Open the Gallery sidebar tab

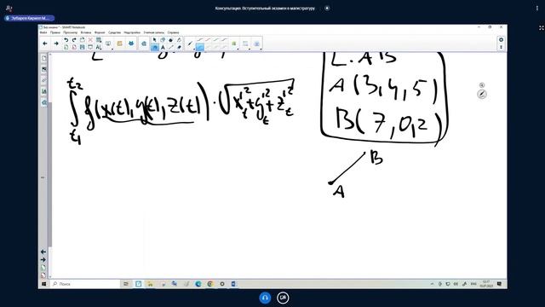point(43,69)
